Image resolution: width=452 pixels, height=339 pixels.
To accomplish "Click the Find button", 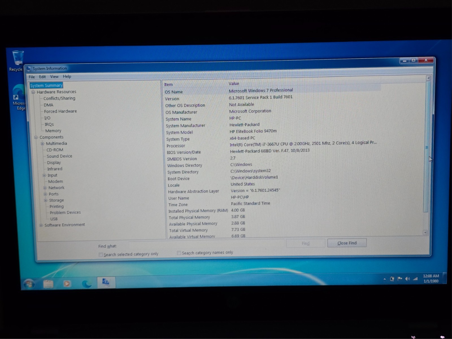I will pos(306,243).
